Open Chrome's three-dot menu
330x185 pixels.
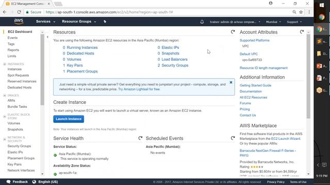(309, 12)
